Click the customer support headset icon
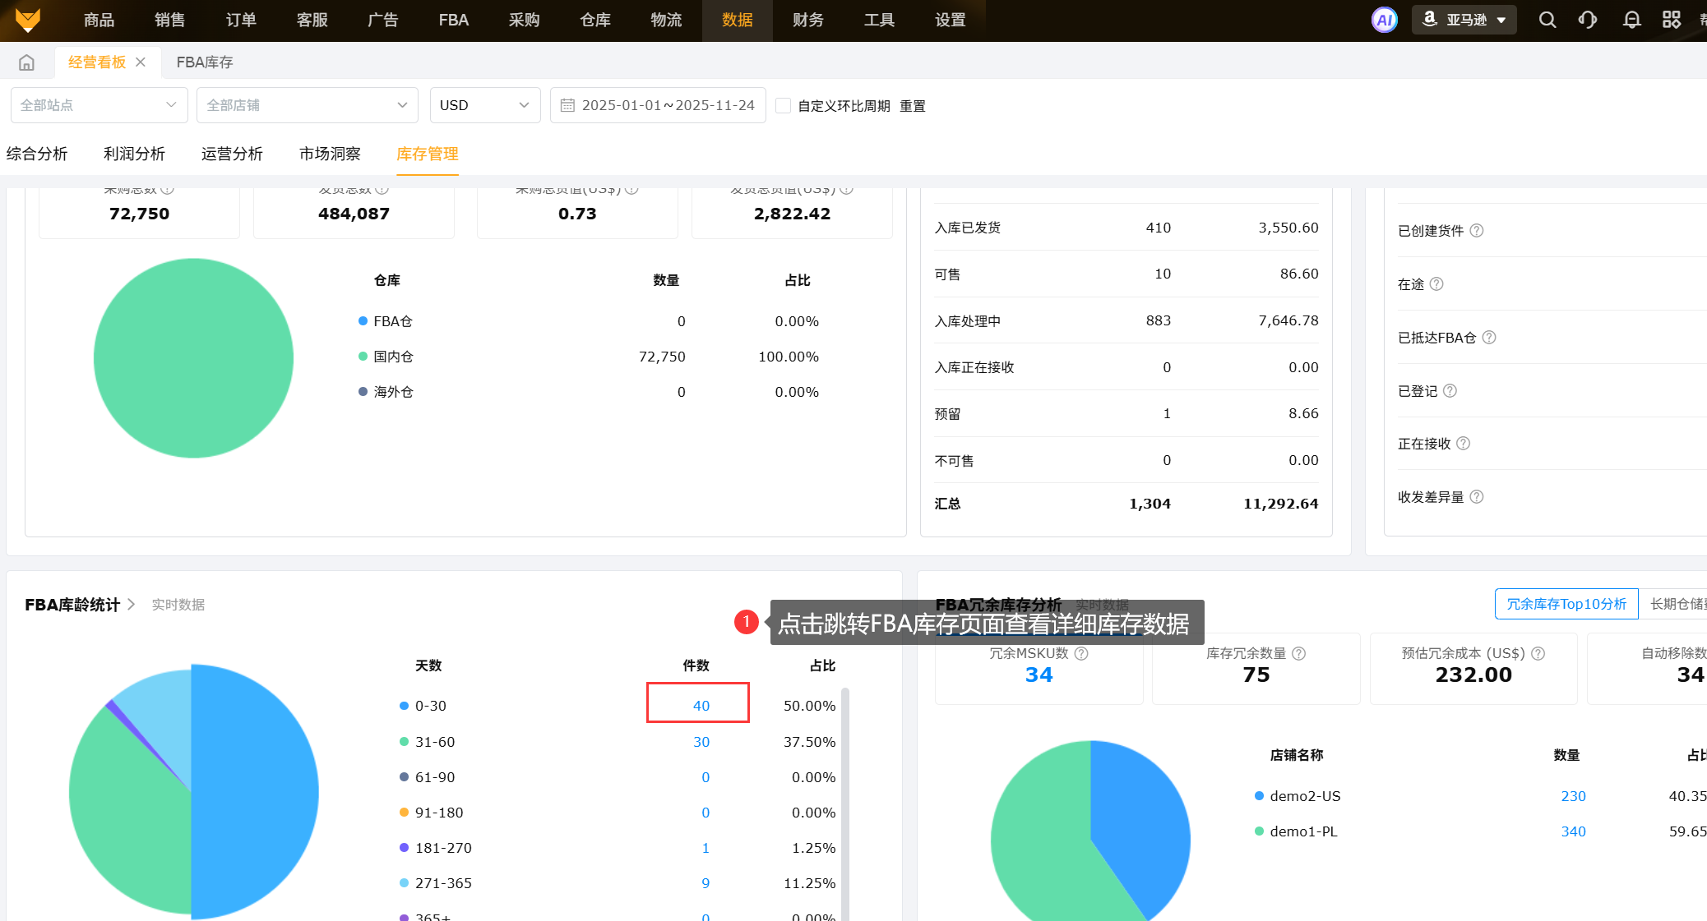 [1588, 20]
